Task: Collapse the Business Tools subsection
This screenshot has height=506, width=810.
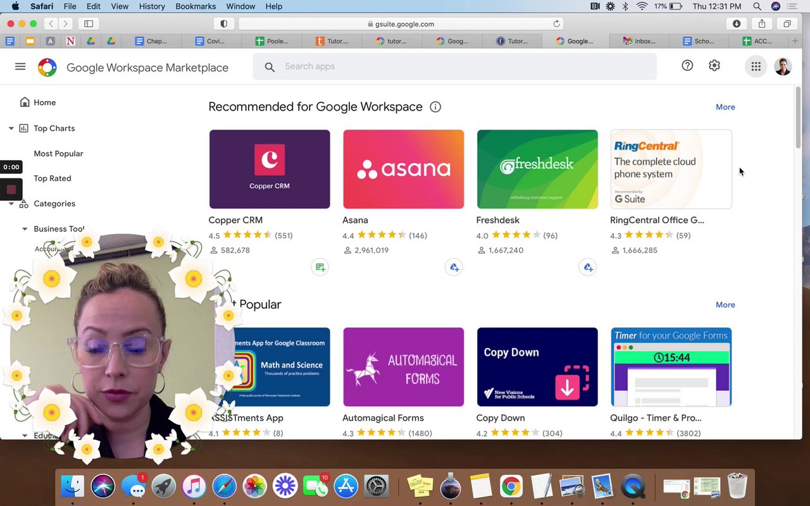Action: tap(25, 229)
